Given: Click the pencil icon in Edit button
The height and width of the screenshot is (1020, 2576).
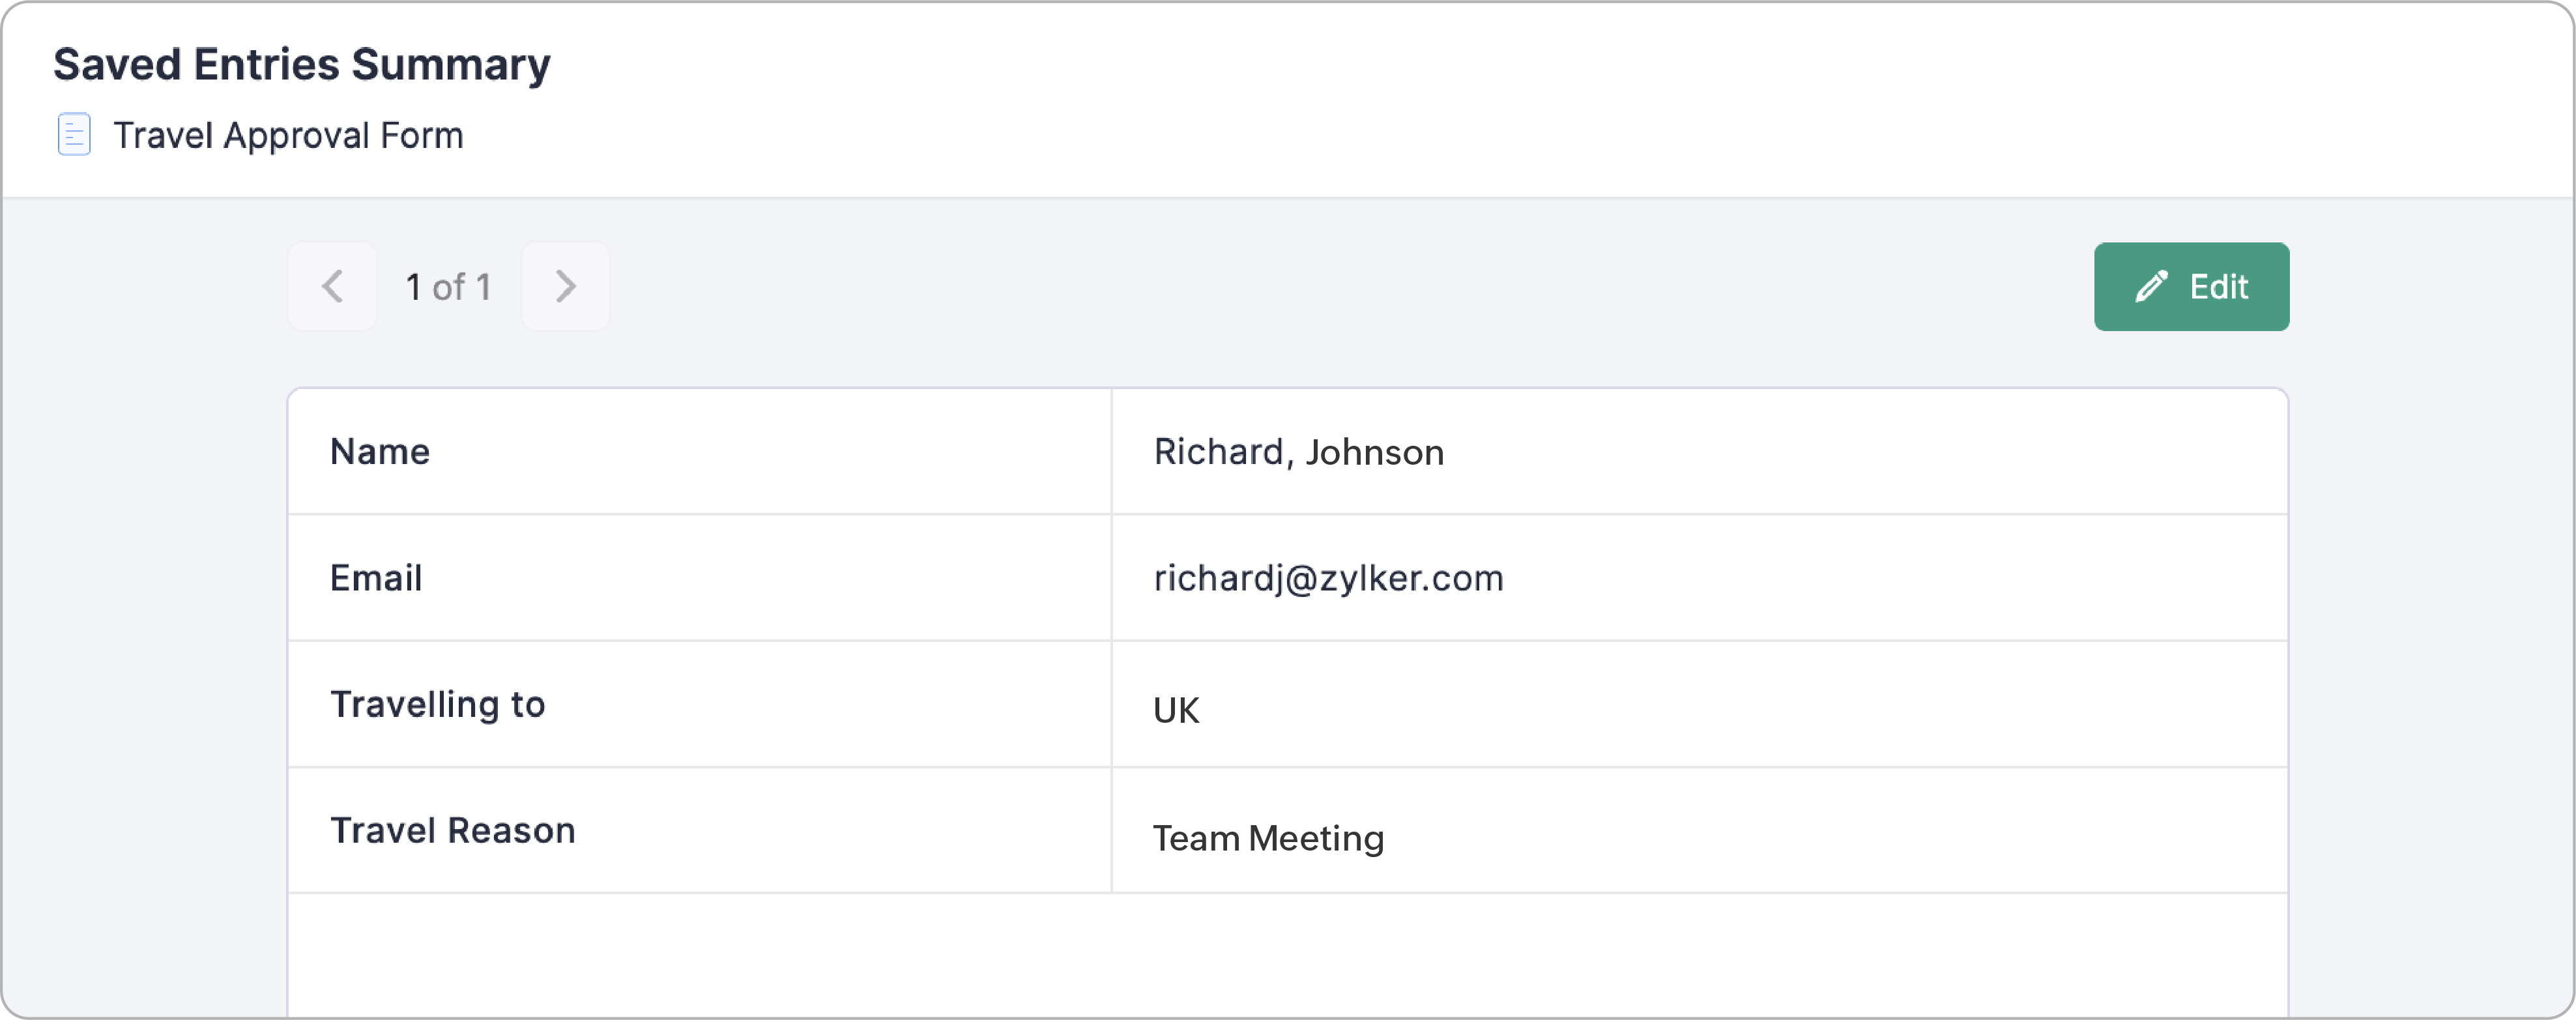Looking at the screenshot, I should click(x=2151, y=287).
